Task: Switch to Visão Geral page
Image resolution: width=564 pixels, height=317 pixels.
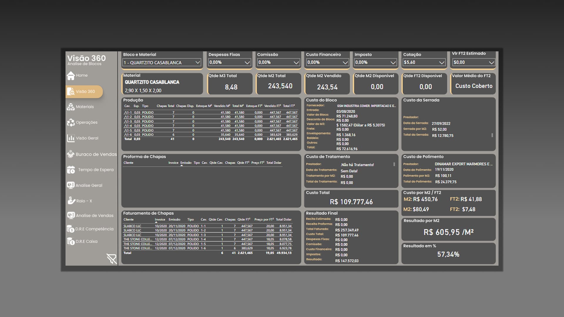Action: point(87,138)
